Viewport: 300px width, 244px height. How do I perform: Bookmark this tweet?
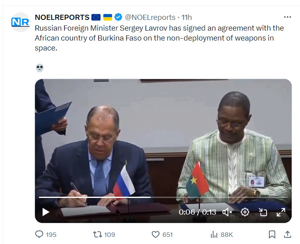pyautogui.click(x=272, y=234)
